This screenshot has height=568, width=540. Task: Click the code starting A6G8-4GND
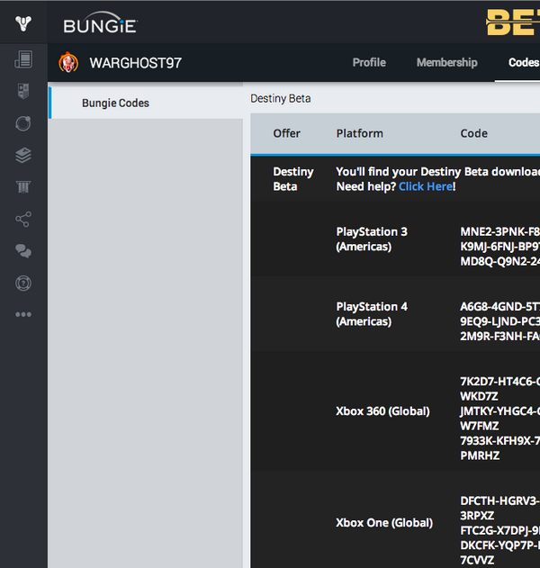click(499, 306)
